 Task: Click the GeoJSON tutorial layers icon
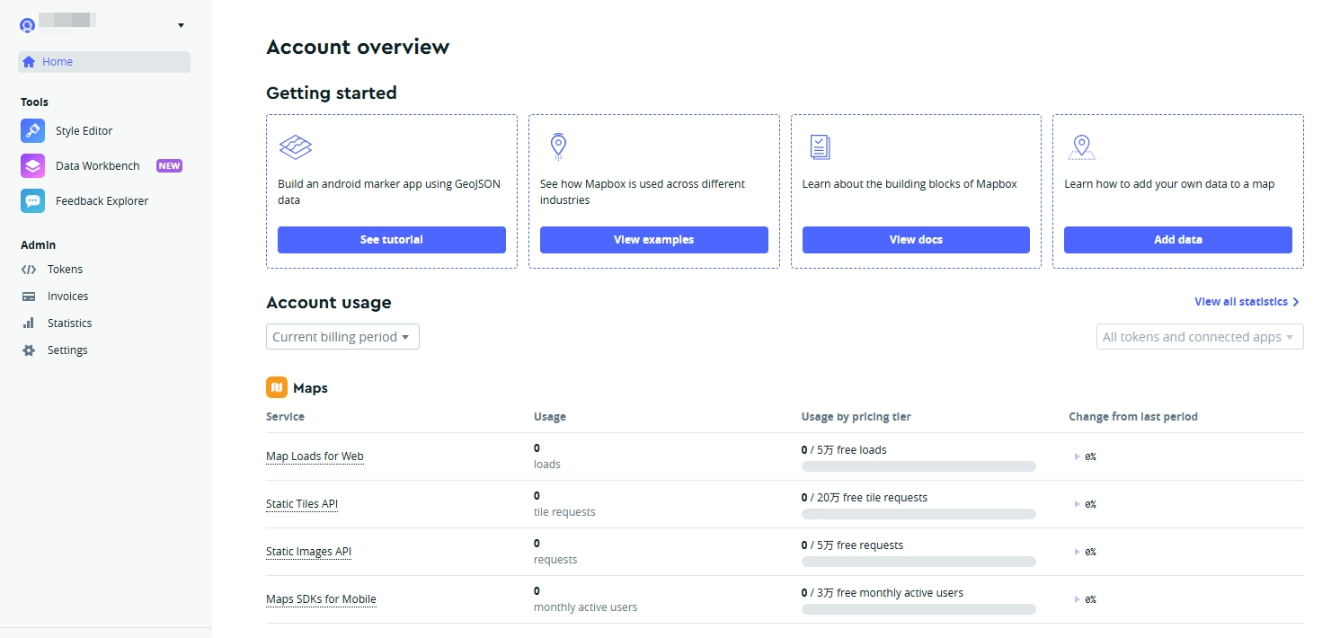click(x=296, y=146)
